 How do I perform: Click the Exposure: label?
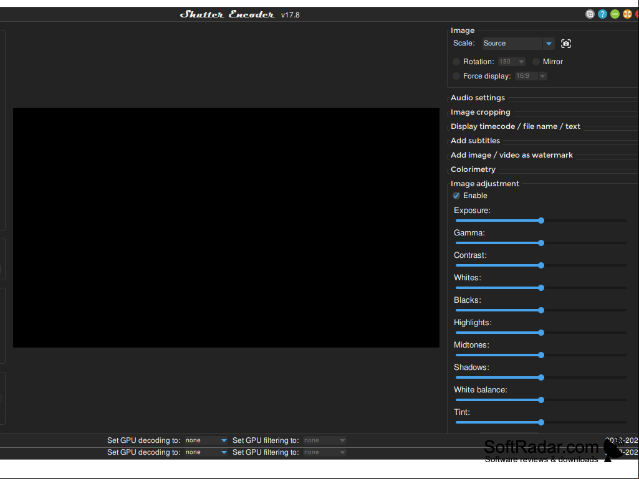click(472, 211)
